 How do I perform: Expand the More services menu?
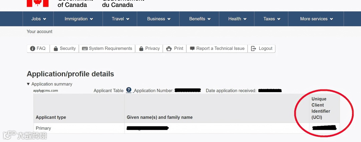pyautogui.click(x=316, y=19)
